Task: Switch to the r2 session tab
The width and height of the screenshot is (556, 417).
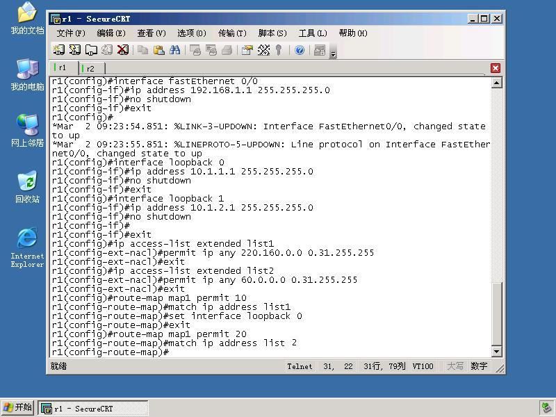Action: pyautogui.click(x=92, y=68)
